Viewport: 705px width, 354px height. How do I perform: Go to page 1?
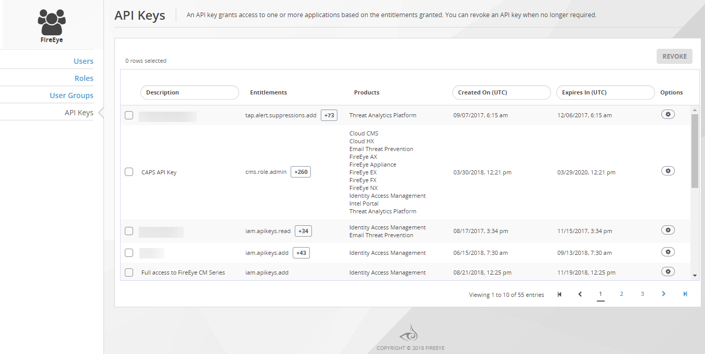coord(600,294)
